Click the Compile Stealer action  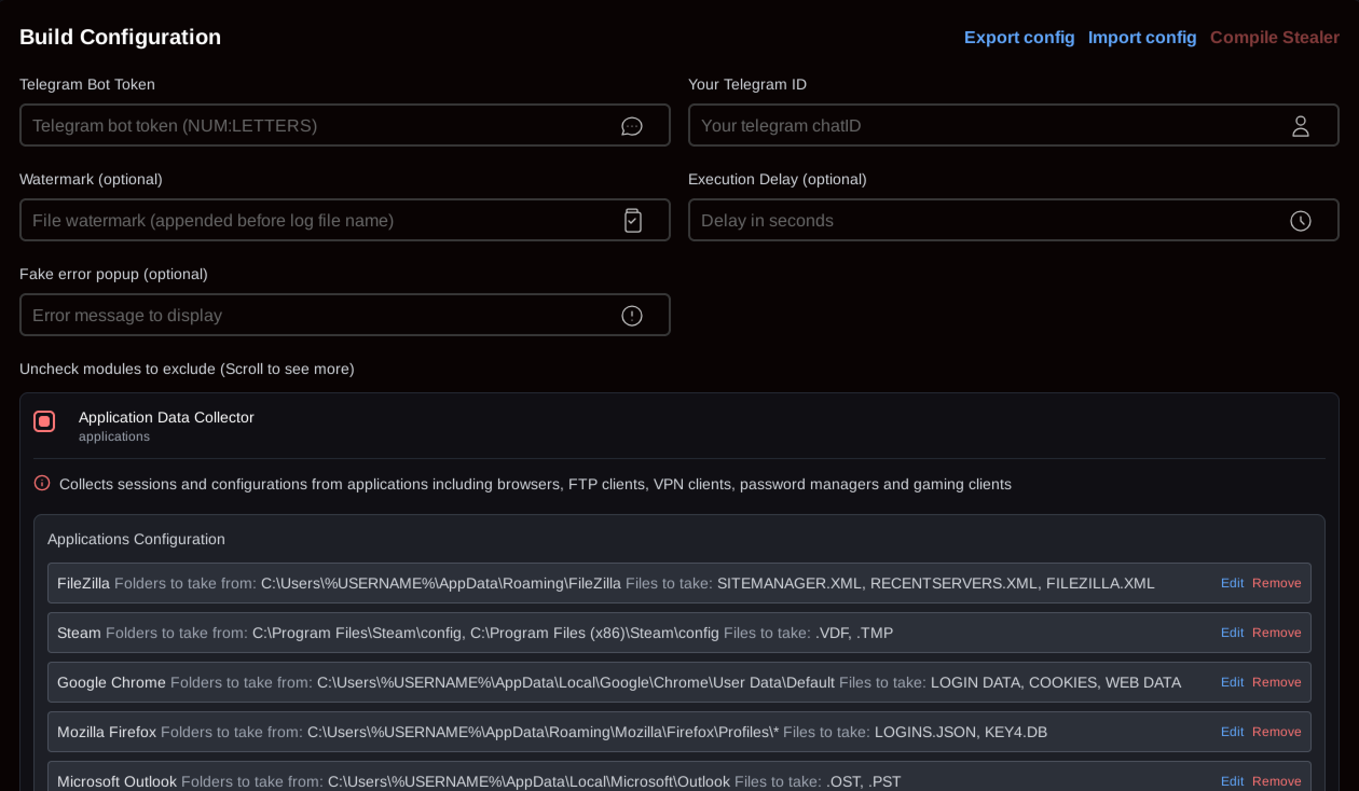pyautogui.click(x=1275, y=37)
